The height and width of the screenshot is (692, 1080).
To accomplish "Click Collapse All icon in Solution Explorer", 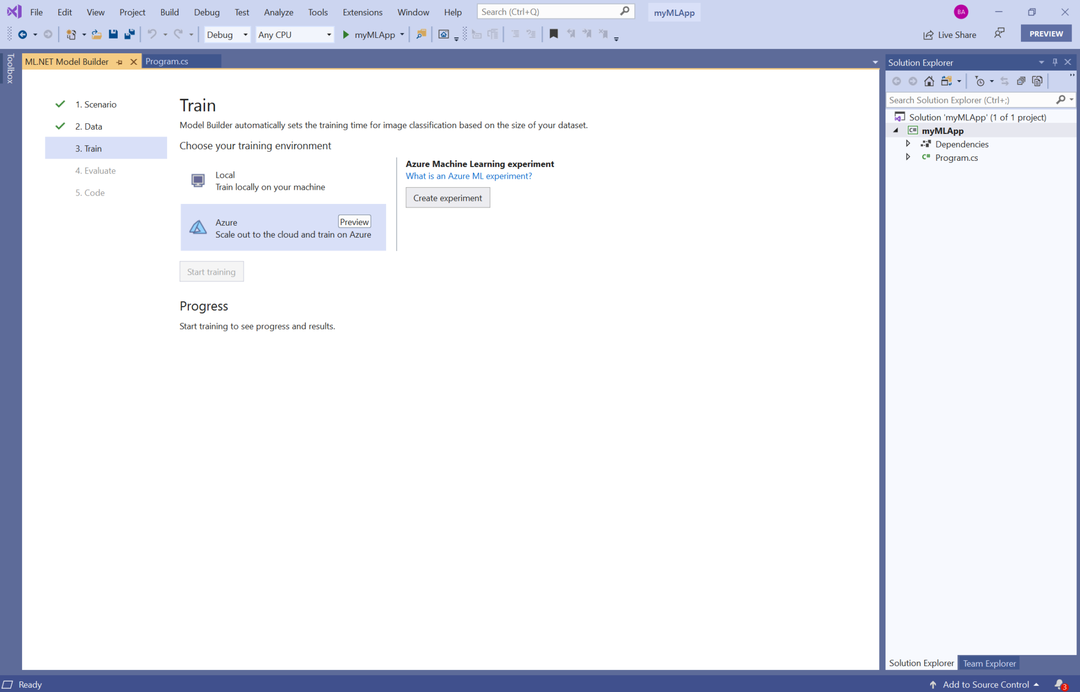I will tap(1021, 81).
